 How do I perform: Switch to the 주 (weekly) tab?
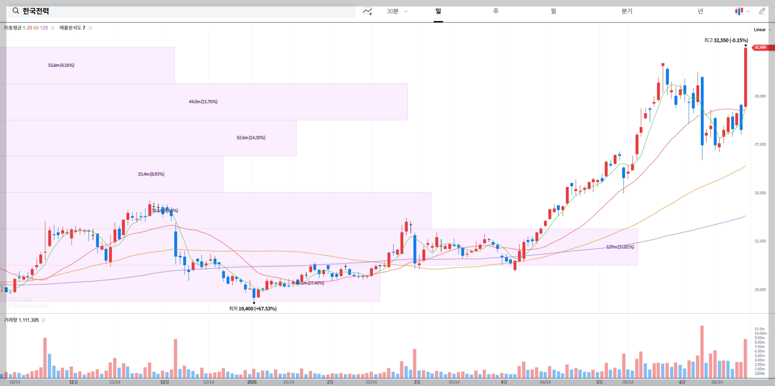(x=496, y=11)
